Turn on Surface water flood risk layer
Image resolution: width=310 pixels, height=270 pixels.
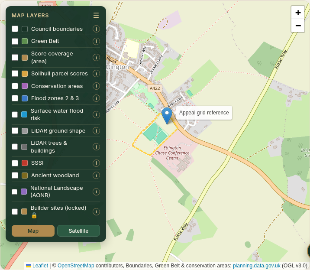pos(15,114)
